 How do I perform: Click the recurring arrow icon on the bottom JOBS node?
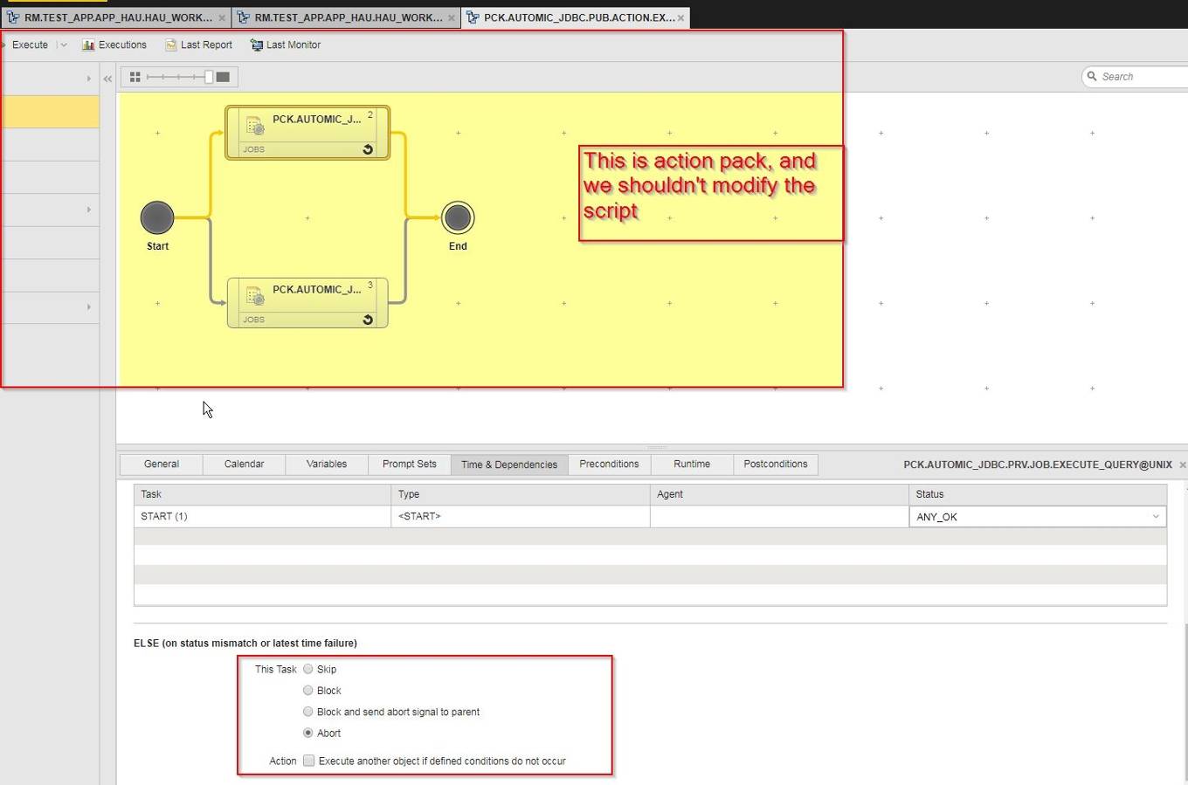(x=368, y=320)
